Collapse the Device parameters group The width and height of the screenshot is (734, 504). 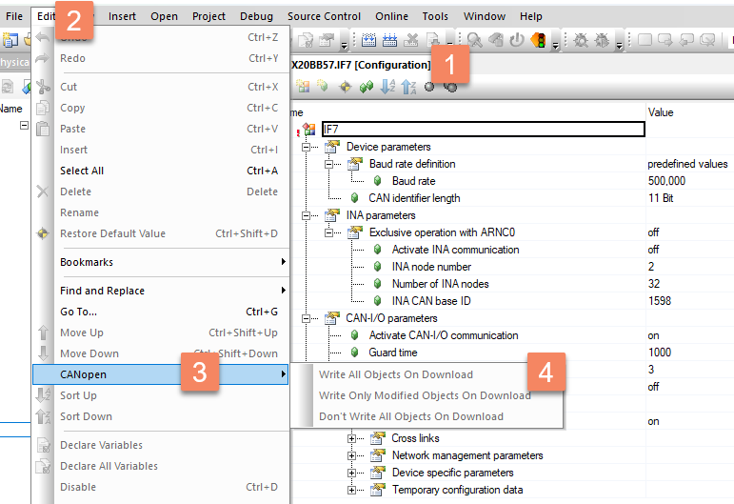[306, 147]
